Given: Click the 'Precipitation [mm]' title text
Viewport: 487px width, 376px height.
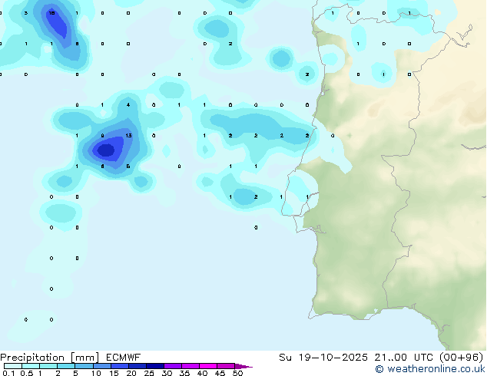Looking at the screenshot, I should [50, 358].
